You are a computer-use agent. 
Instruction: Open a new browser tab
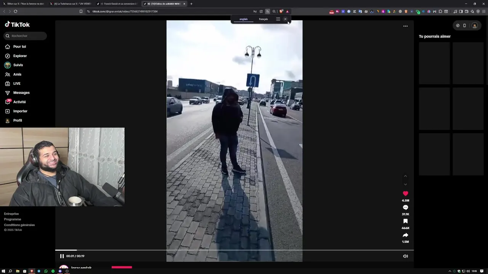coord(191,4)
